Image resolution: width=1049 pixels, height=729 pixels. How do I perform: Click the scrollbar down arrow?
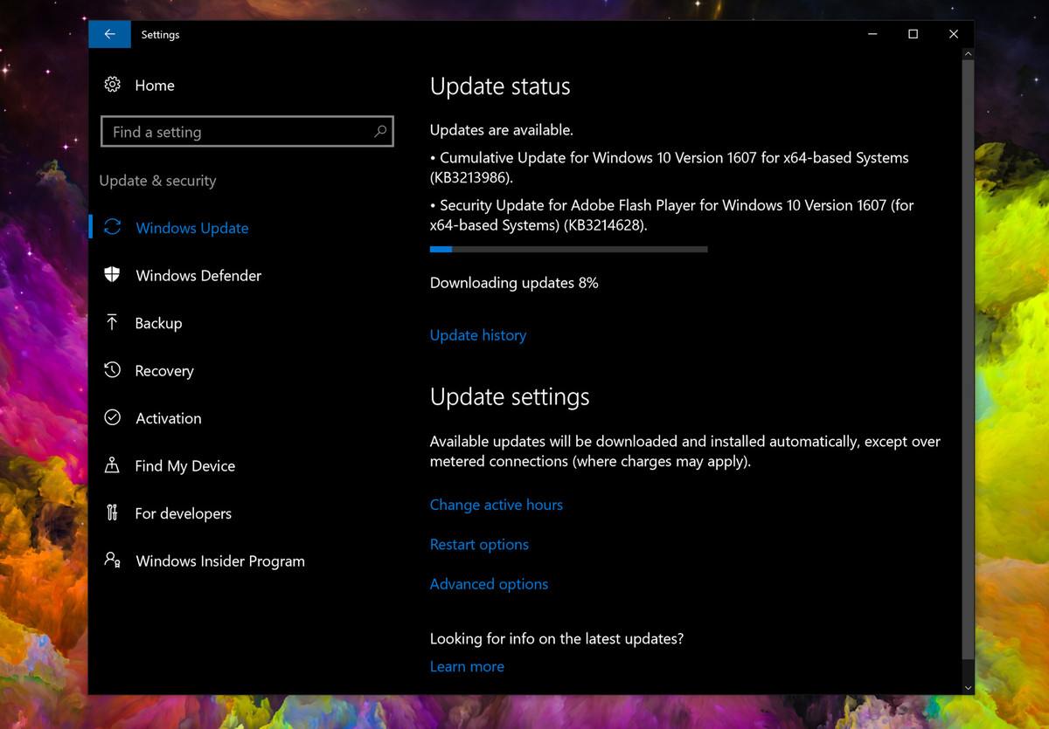(x=968, y=688)
